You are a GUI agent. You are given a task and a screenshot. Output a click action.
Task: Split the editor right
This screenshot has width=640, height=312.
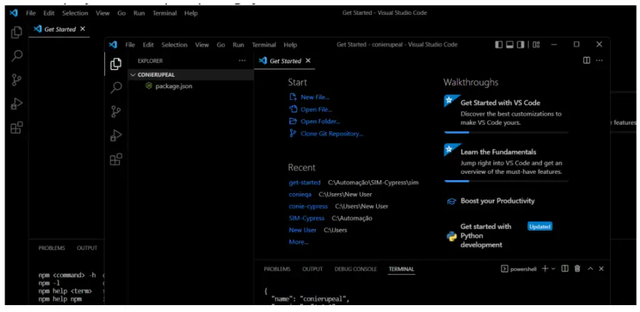click(x=586, y=61)
